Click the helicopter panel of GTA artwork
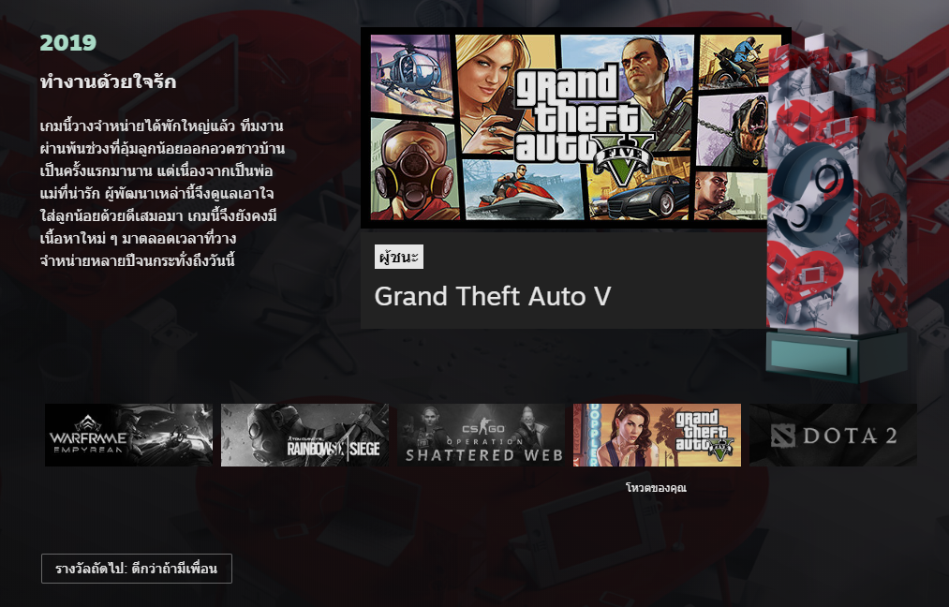This screenshot has width=949, height=607. (x=411, y=74)
